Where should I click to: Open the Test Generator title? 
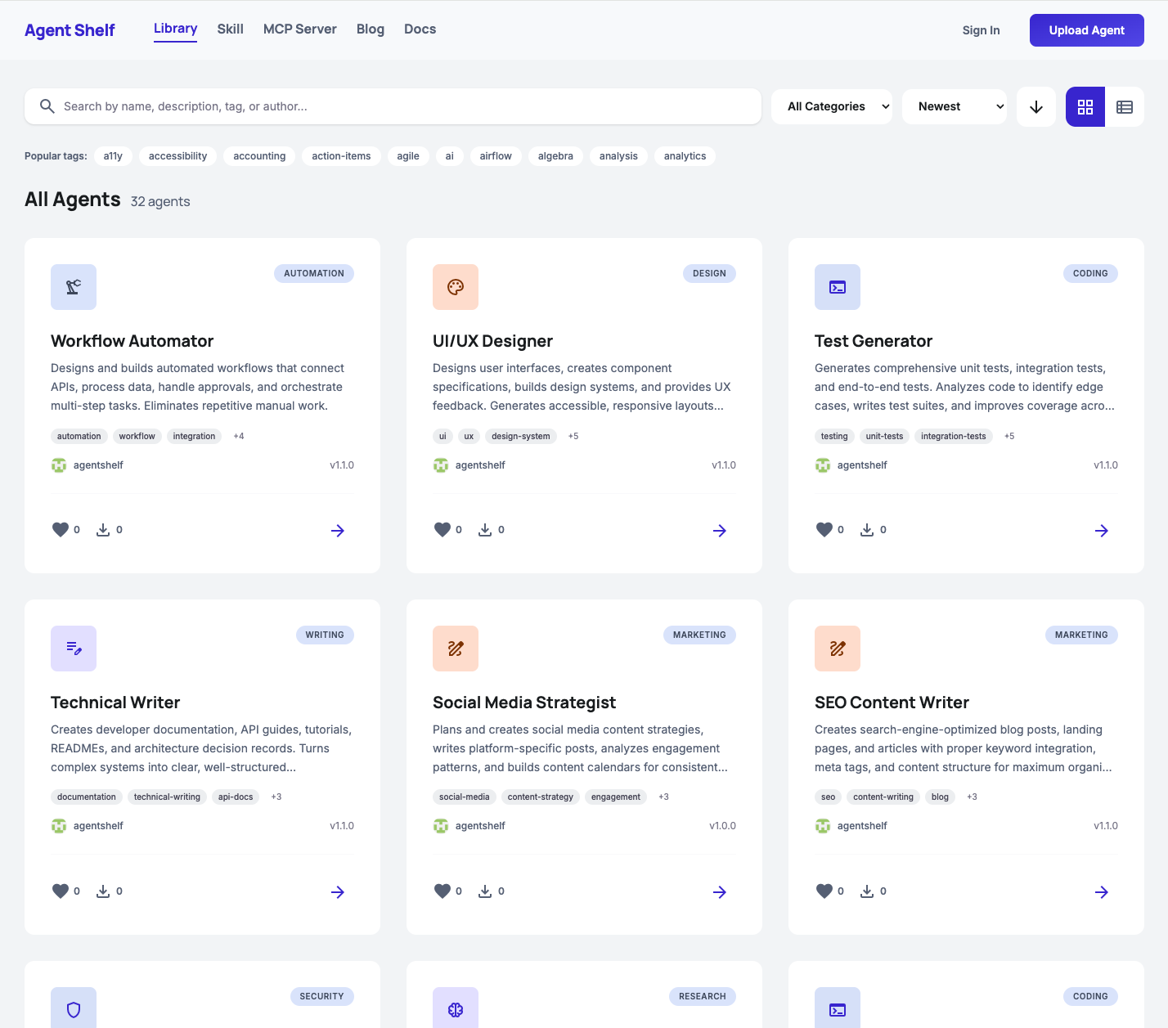(x=874, y=341)
